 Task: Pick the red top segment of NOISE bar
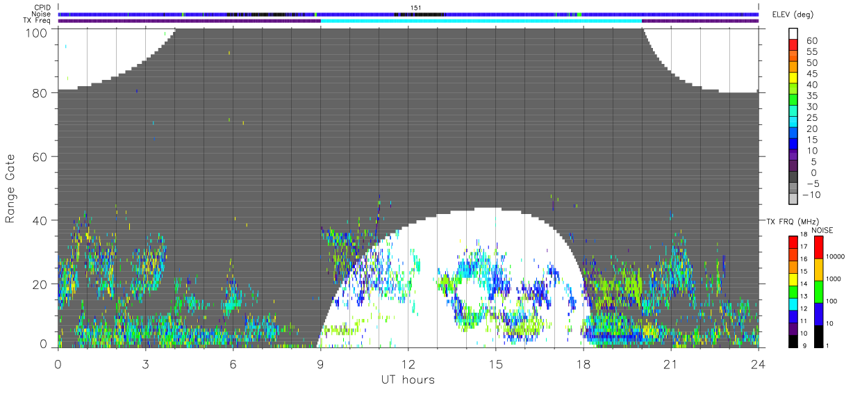point(820,247)
